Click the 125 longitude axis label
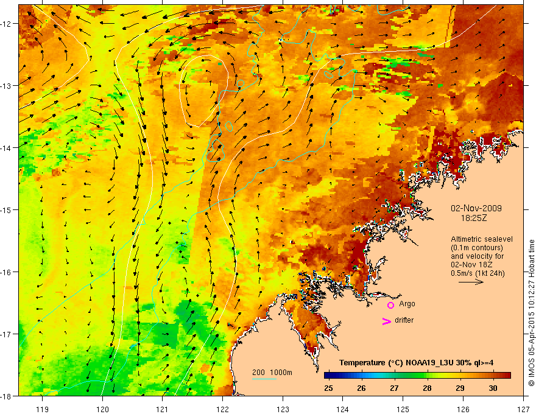 (x=403, y=409)
